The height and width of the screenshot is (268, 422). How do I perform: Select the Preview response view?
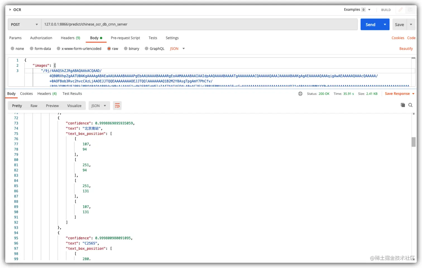tap(52, 106)
